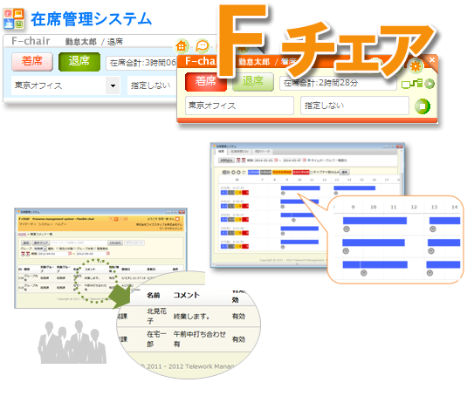Click the blue legend swatch in the timetable toolbar
This screenshot has width=474, height=403.
coord(253,172)
